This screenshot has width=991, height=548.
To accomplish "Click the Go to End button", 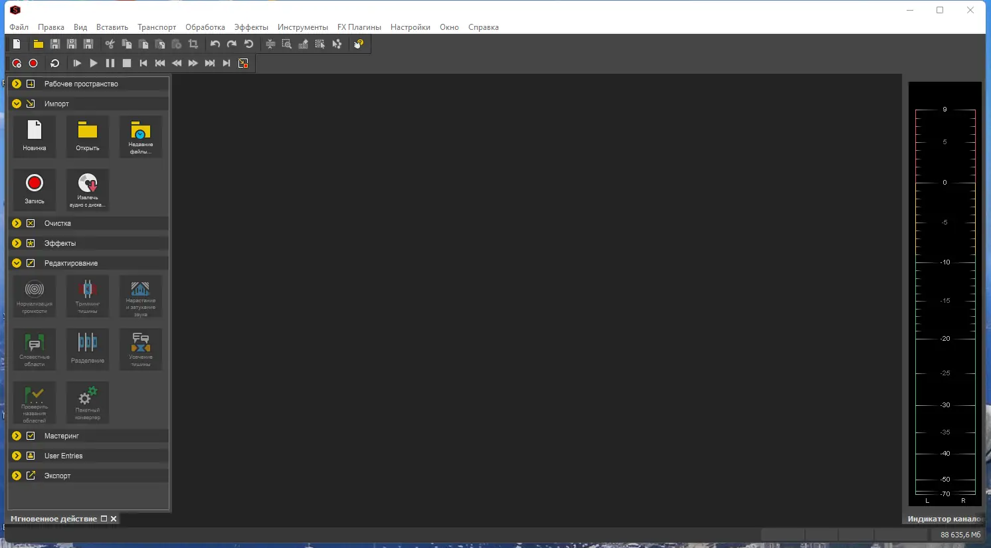I will pyautogui.click(x=226, y=63).
